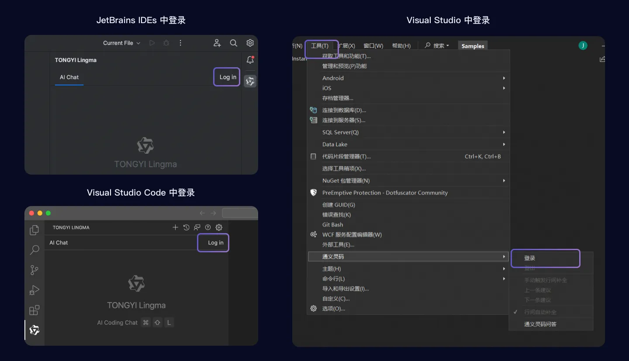Image resolution: width=629 pixels, height=361 pixels.
Task: Select the 通义灵码 menu entry
Action: pyautogui.click(x=408, y=257)
